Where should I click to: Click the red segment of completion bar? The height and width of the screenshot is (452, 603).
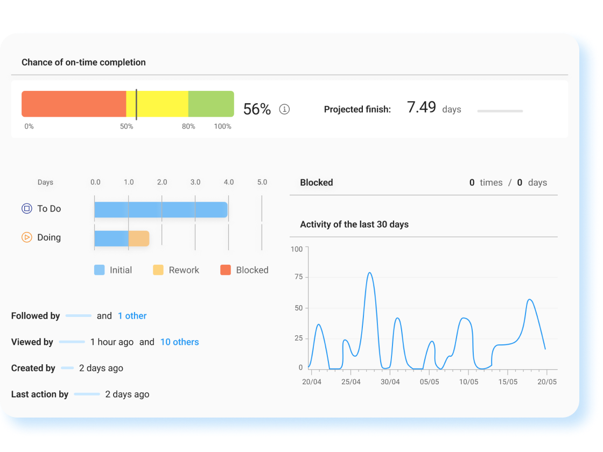74,104
